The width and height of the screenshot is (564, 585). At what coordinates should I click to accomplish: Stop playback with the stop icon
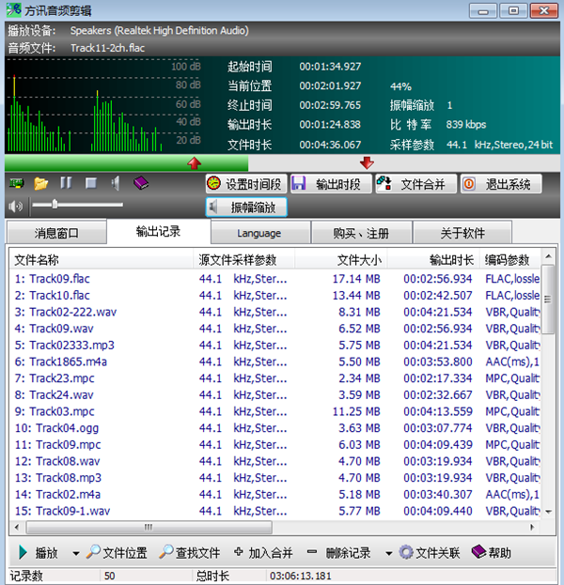coord(91,183)
